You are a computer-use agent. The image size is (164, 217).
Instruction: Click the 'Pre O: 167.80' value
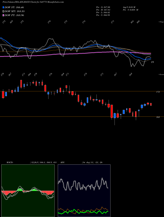pos(103,7)
